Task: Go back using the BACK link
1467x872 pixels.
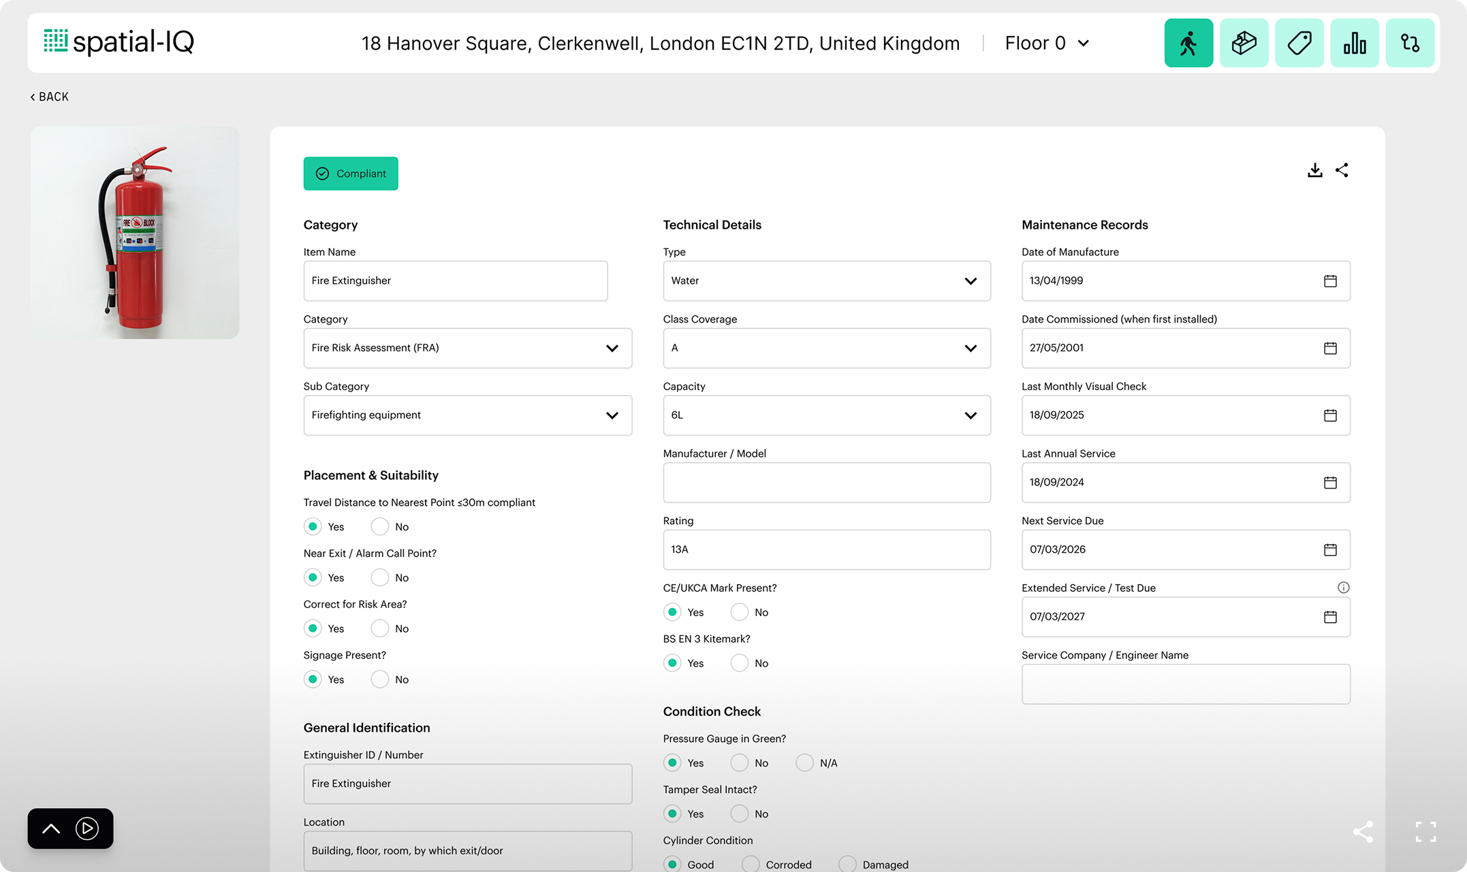Action: click(x=50, y=97)
